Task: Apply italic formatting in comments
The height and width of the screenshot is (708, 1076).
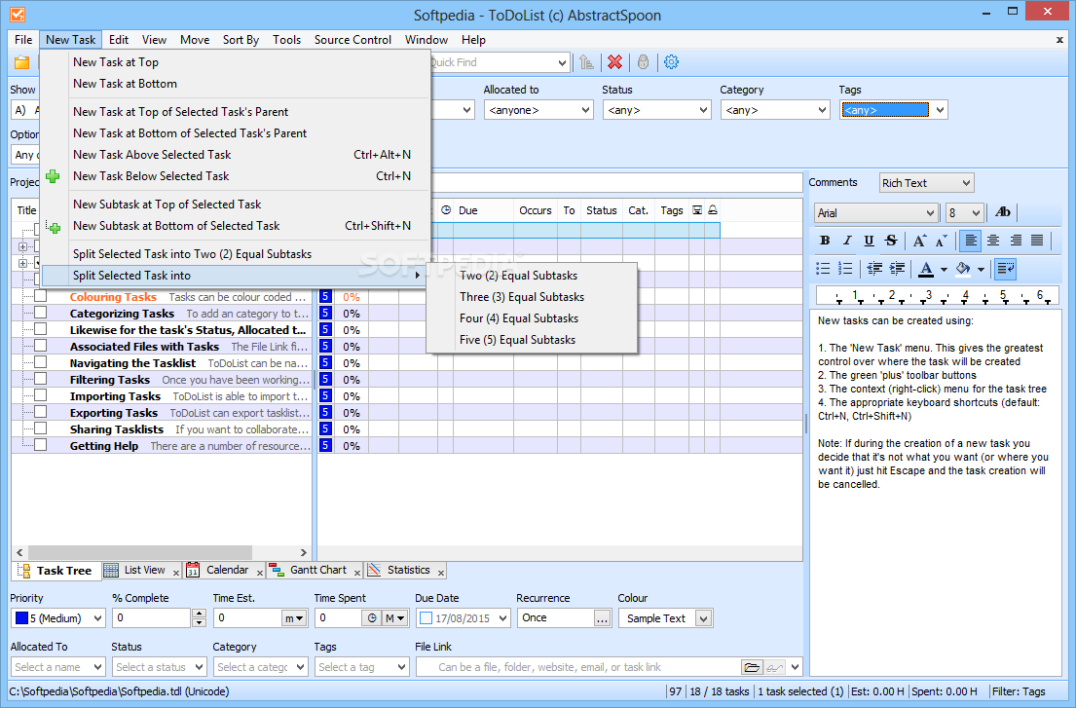Action: pos(847,241)
